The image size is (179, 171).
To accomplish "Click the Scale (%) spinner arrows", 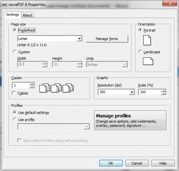I will point(164,92).
